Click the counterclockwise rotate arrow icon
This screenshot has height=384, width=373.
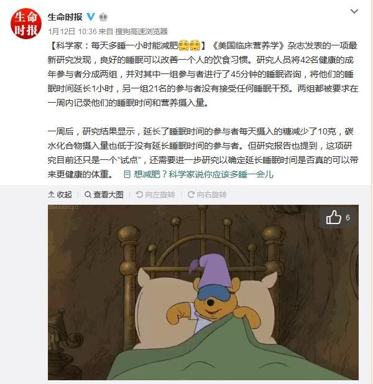point(139,194)
